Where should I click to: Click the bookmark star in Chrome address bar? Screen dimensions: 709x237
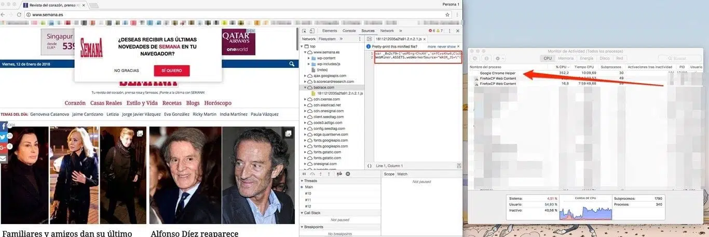[x=447, y=14]
